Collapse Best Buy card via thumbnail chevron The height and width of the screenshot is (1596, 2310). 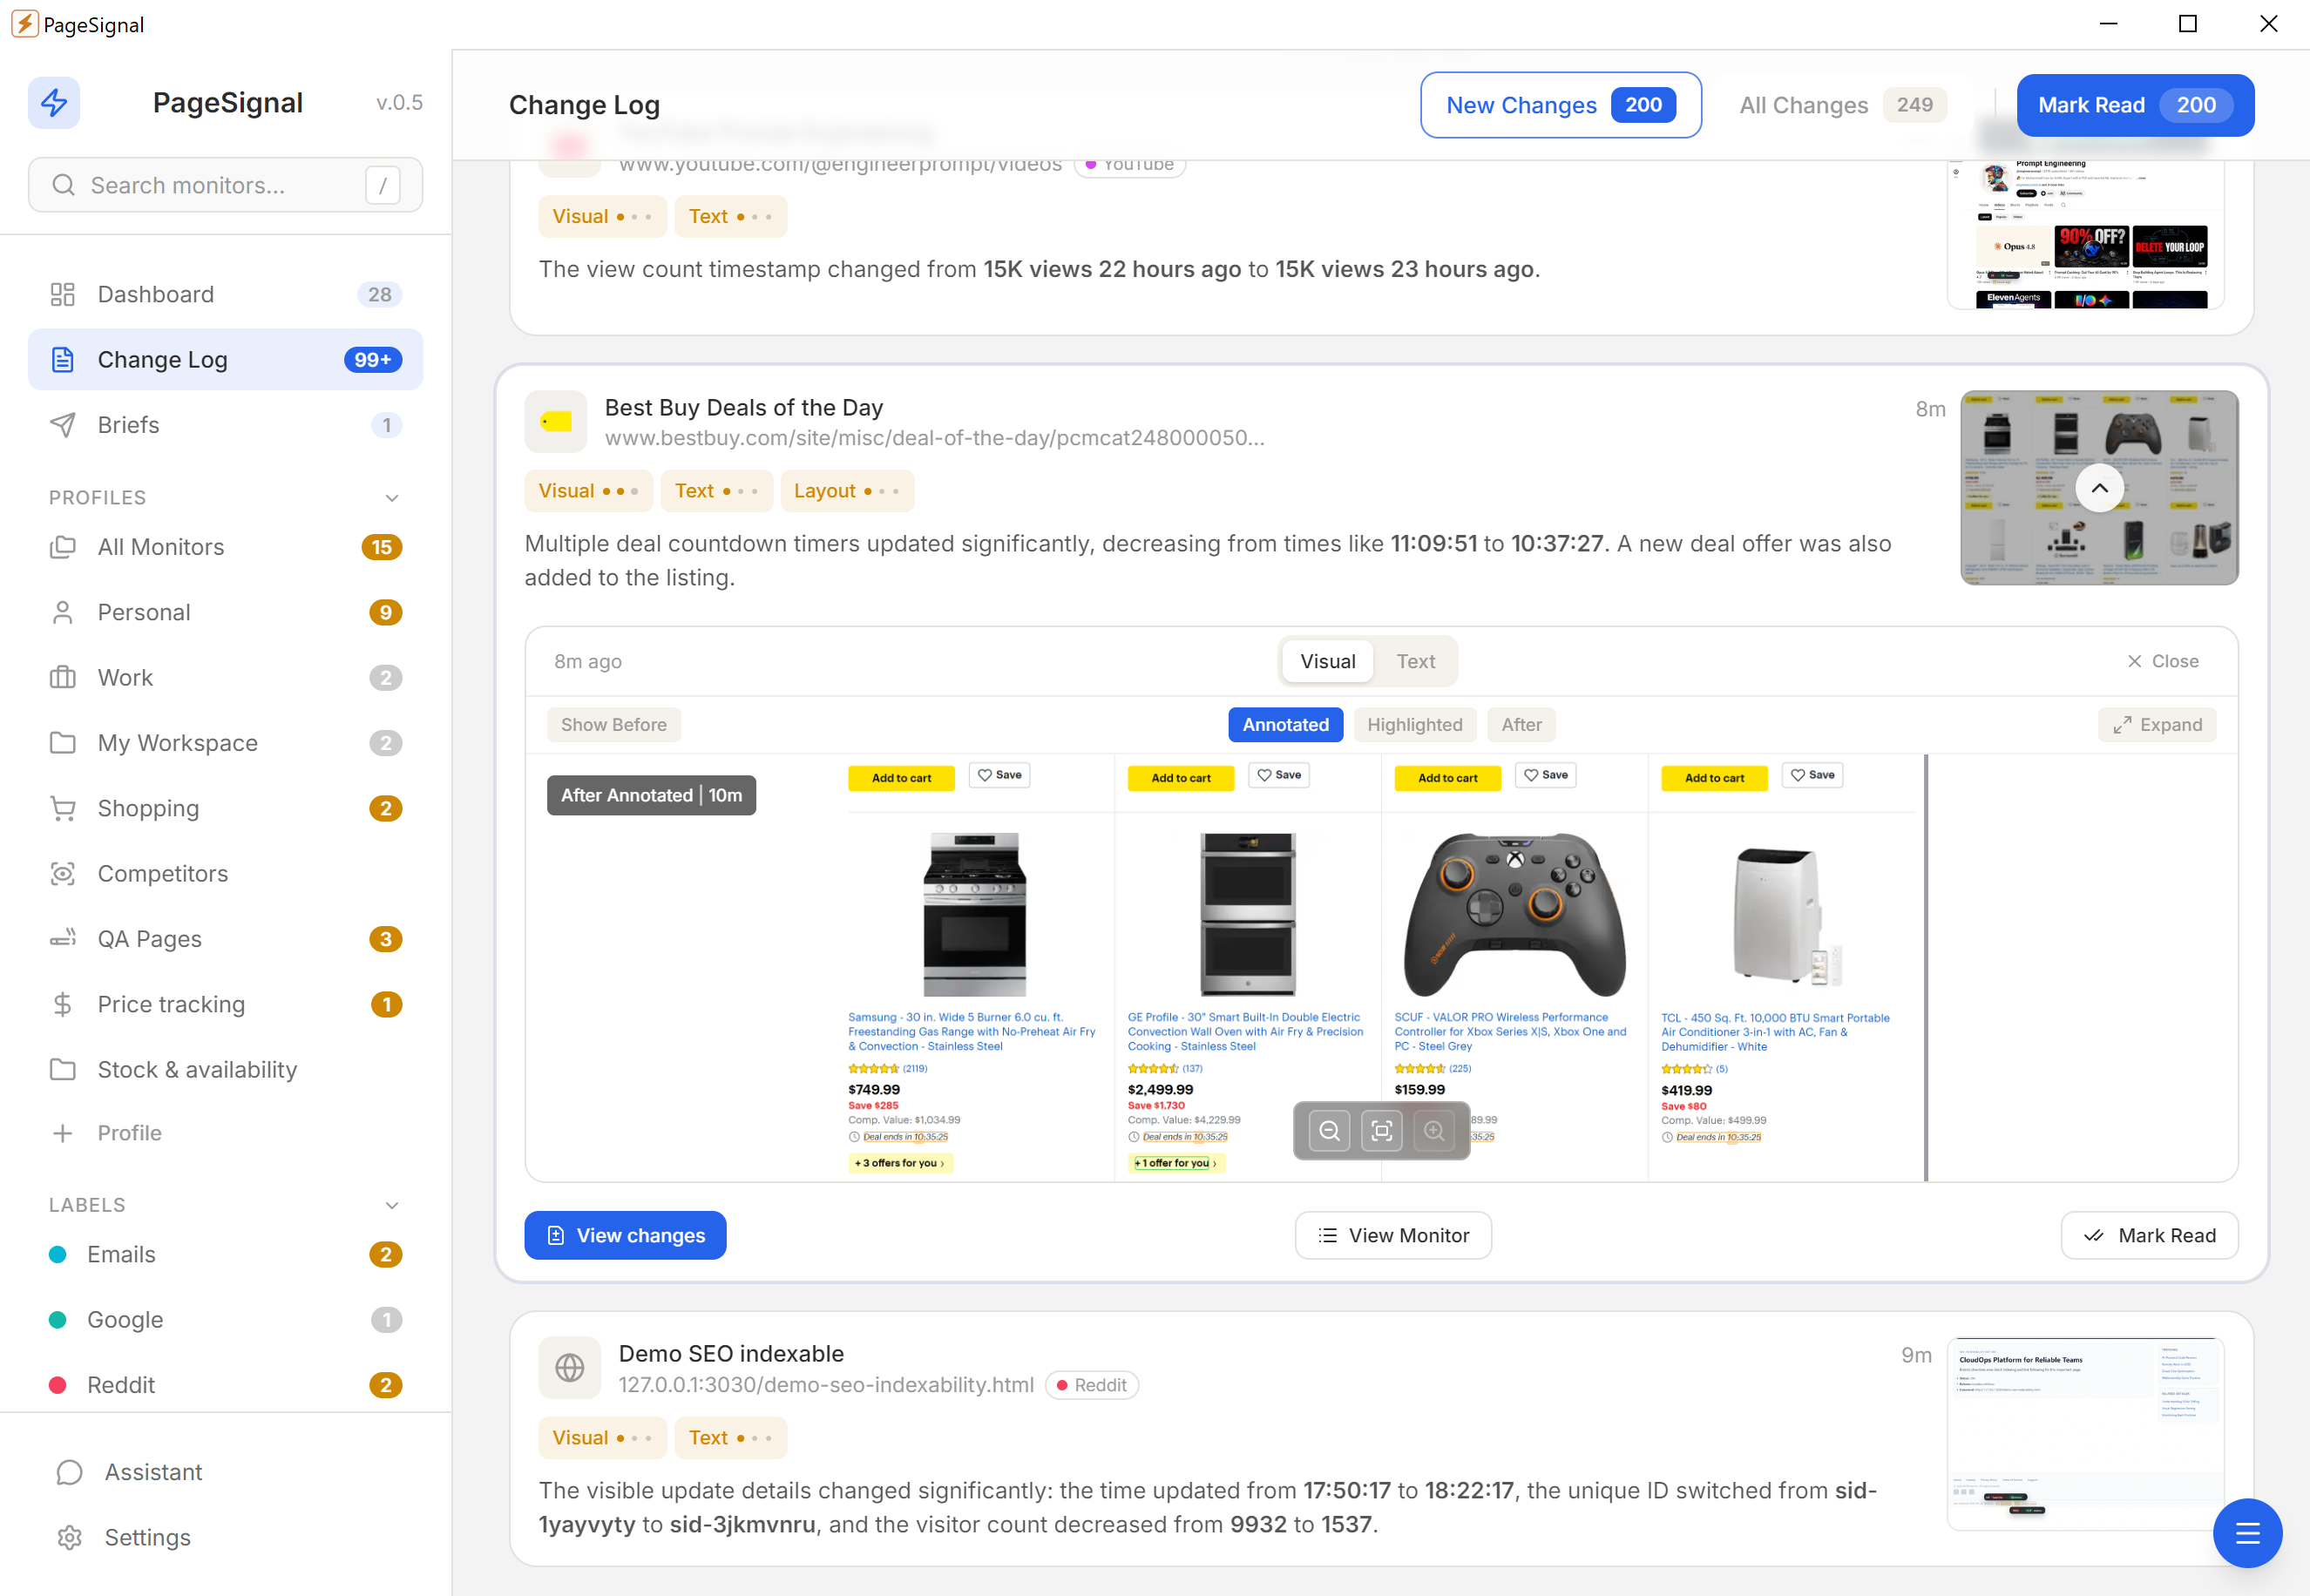(2099, 488)
